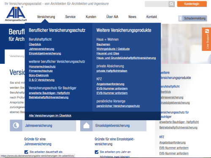
Task: Open Angebotsanforderung link in the dropdown
Action: [x=111, y=84]
